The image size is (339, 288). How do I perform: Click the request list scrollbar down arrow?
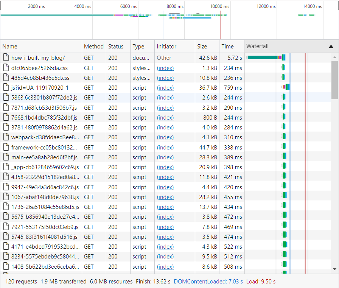[x=335, y=269]
